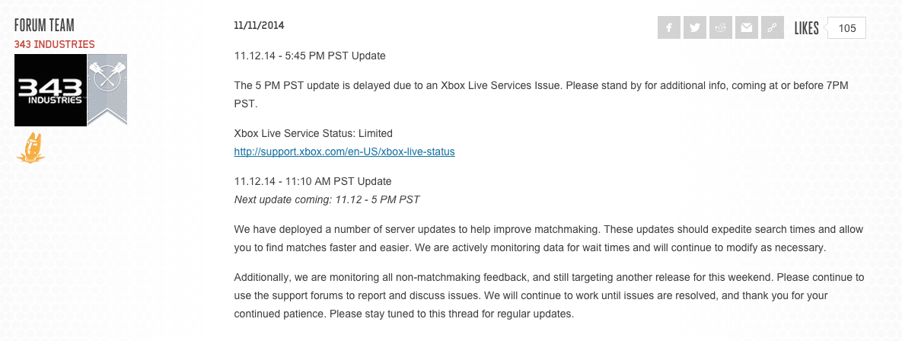The height and width of the screenshot is (341, 902).
Task: Share this post on Reddit
Action: point(720,28)
